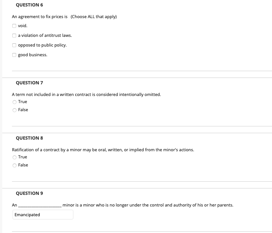Click the QUESTION 7 heading

[29, 83]
